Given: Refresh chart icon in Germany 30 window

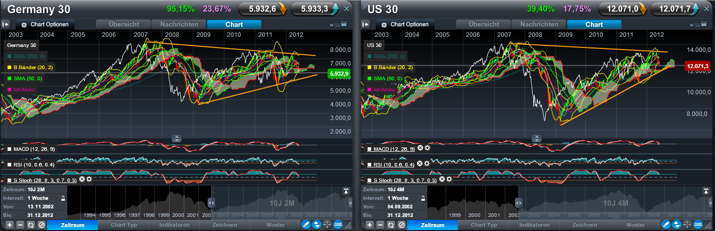Looking at the screenshot, I should [x=31, y=225].
